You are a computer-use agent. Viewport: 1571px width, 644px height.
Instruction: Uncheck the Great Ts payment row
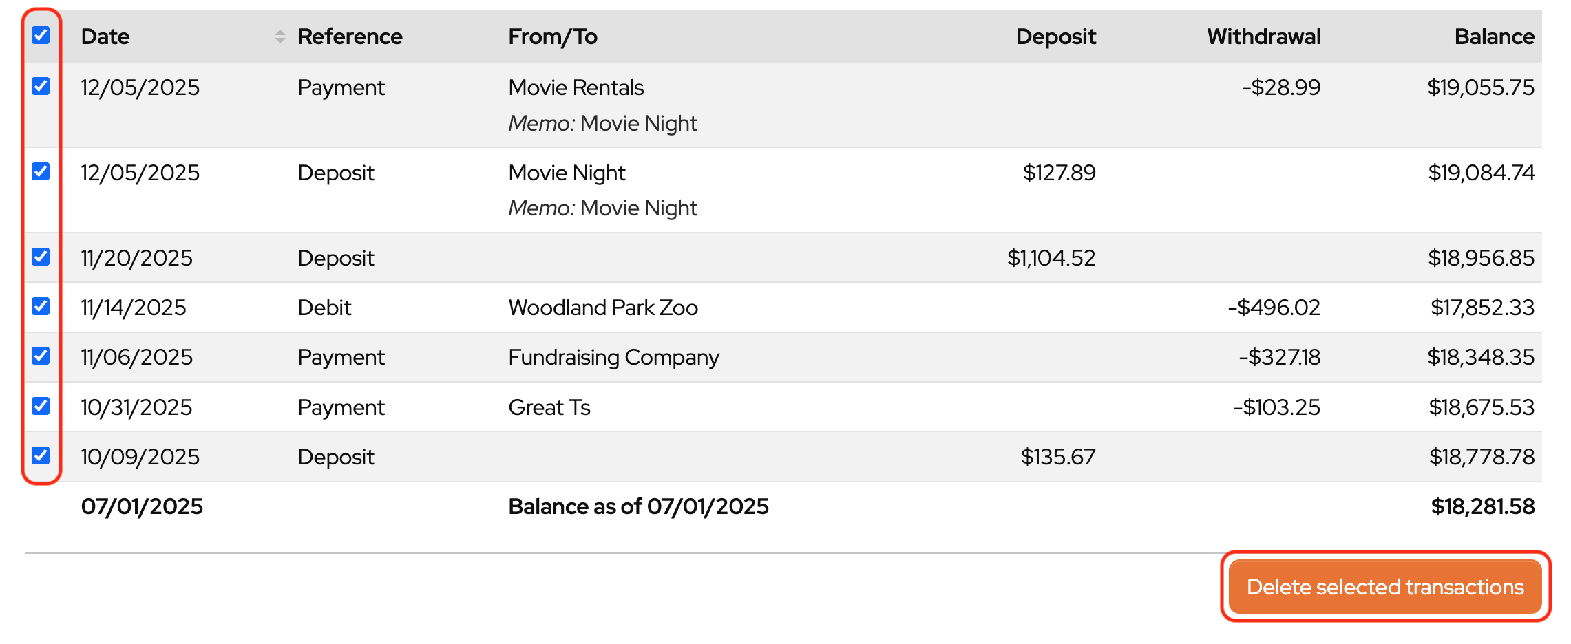click(x=41, y=406)
